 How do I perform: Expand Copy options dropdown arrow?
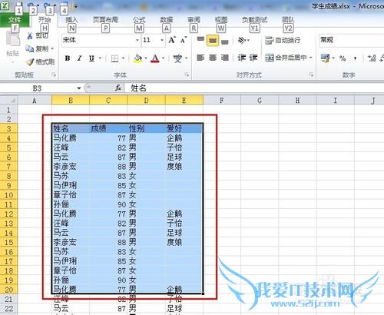tap(52, 48)
